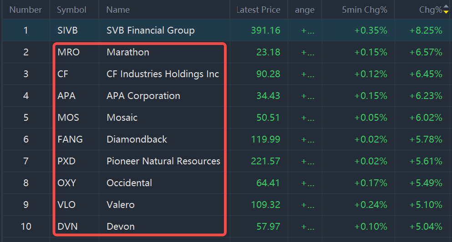Click Devon 5min change +0.10%

click(x=371, y=227)
